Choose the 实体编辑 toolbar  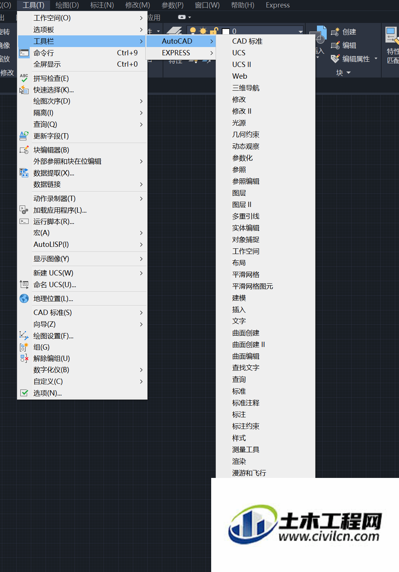click(x=265, y=228)
